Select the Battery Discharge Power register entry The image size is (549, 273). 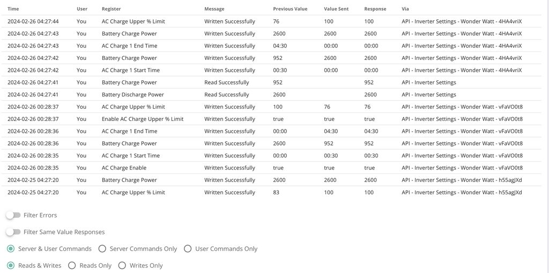coord(133,95)
